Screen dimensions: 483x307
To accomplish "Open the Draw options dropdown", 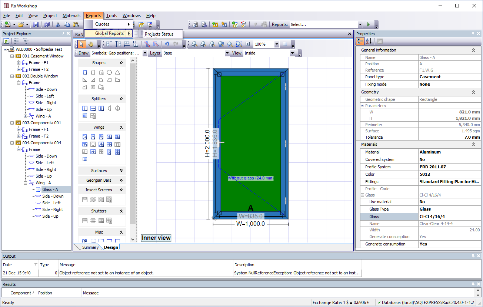I will pos(145,53).
